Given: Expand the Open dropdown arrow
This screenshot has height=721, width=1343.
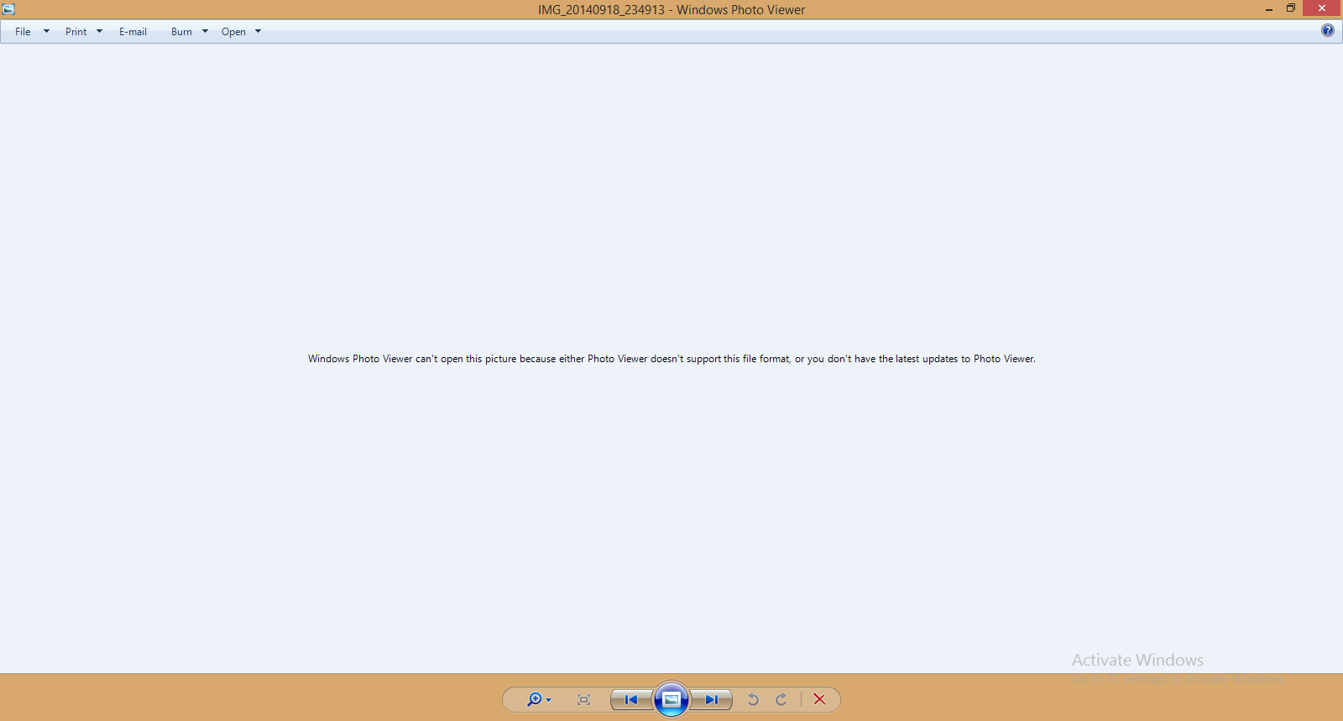Looking at the screenshot, I should pyautogui.click(x=258, y=32).
